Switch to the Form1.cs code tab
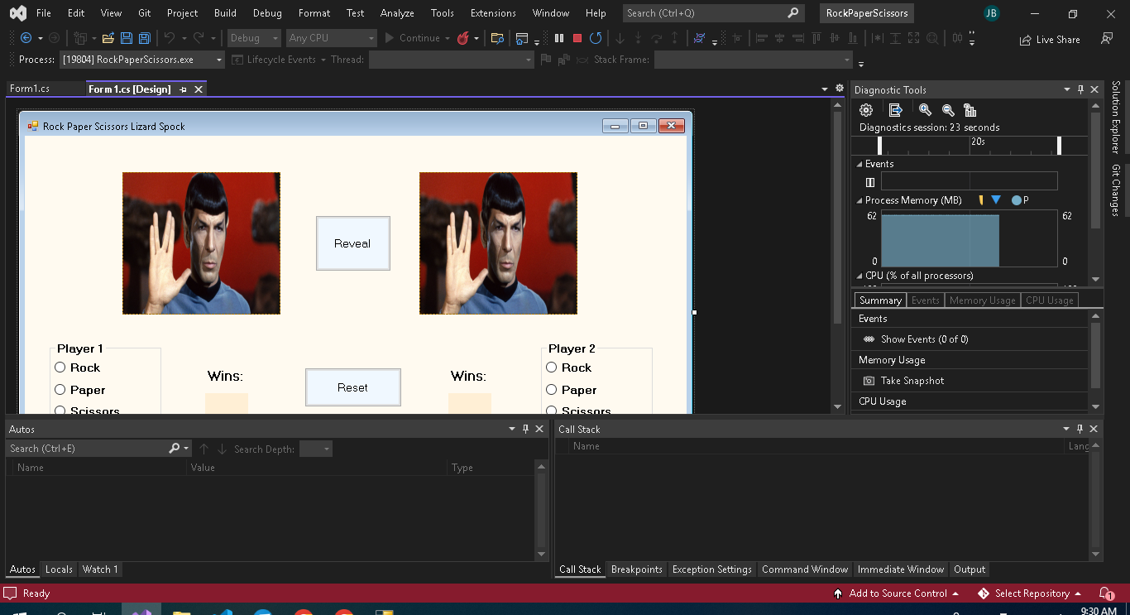The height and width of the screenshot is (615, 1130). click(30, 89)
